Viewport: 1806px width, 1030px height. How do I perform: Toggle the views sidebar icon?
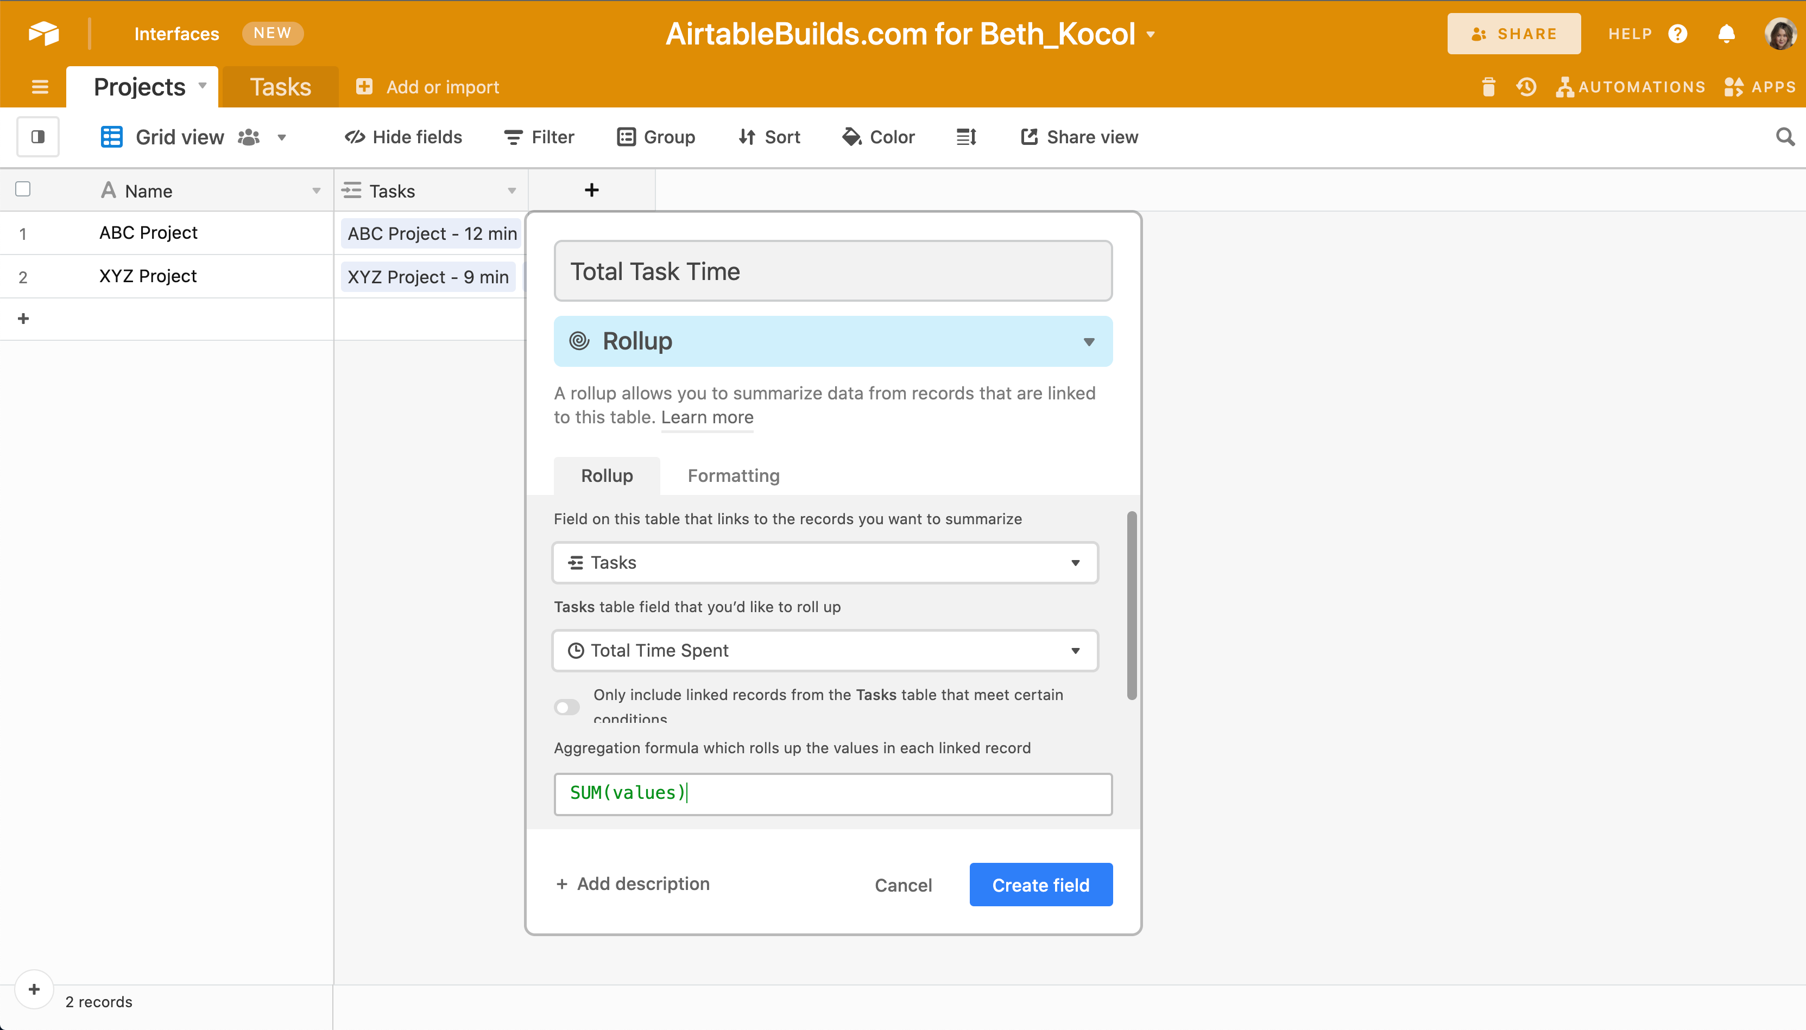coord(38,137)
